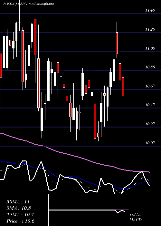The width and height of the screenshot is (161, 226).
Task: Click the Price : 10.6 readout
Action: tap(20, 221)
